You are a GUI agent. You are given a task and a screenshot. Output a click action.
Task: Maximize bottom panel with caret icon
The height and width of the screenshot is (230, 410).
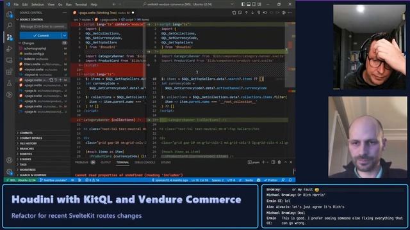(x=286, y=162)
